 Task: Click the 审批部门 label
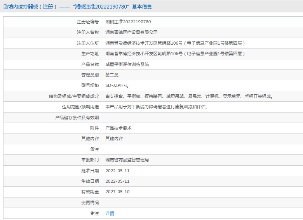pos(90,160)
